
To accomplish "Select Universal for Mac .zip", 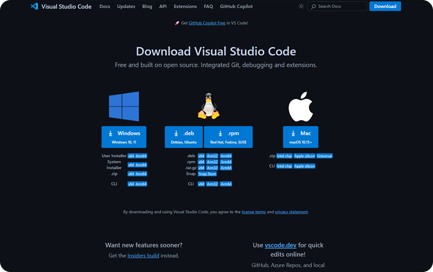I will pos(324,156).
